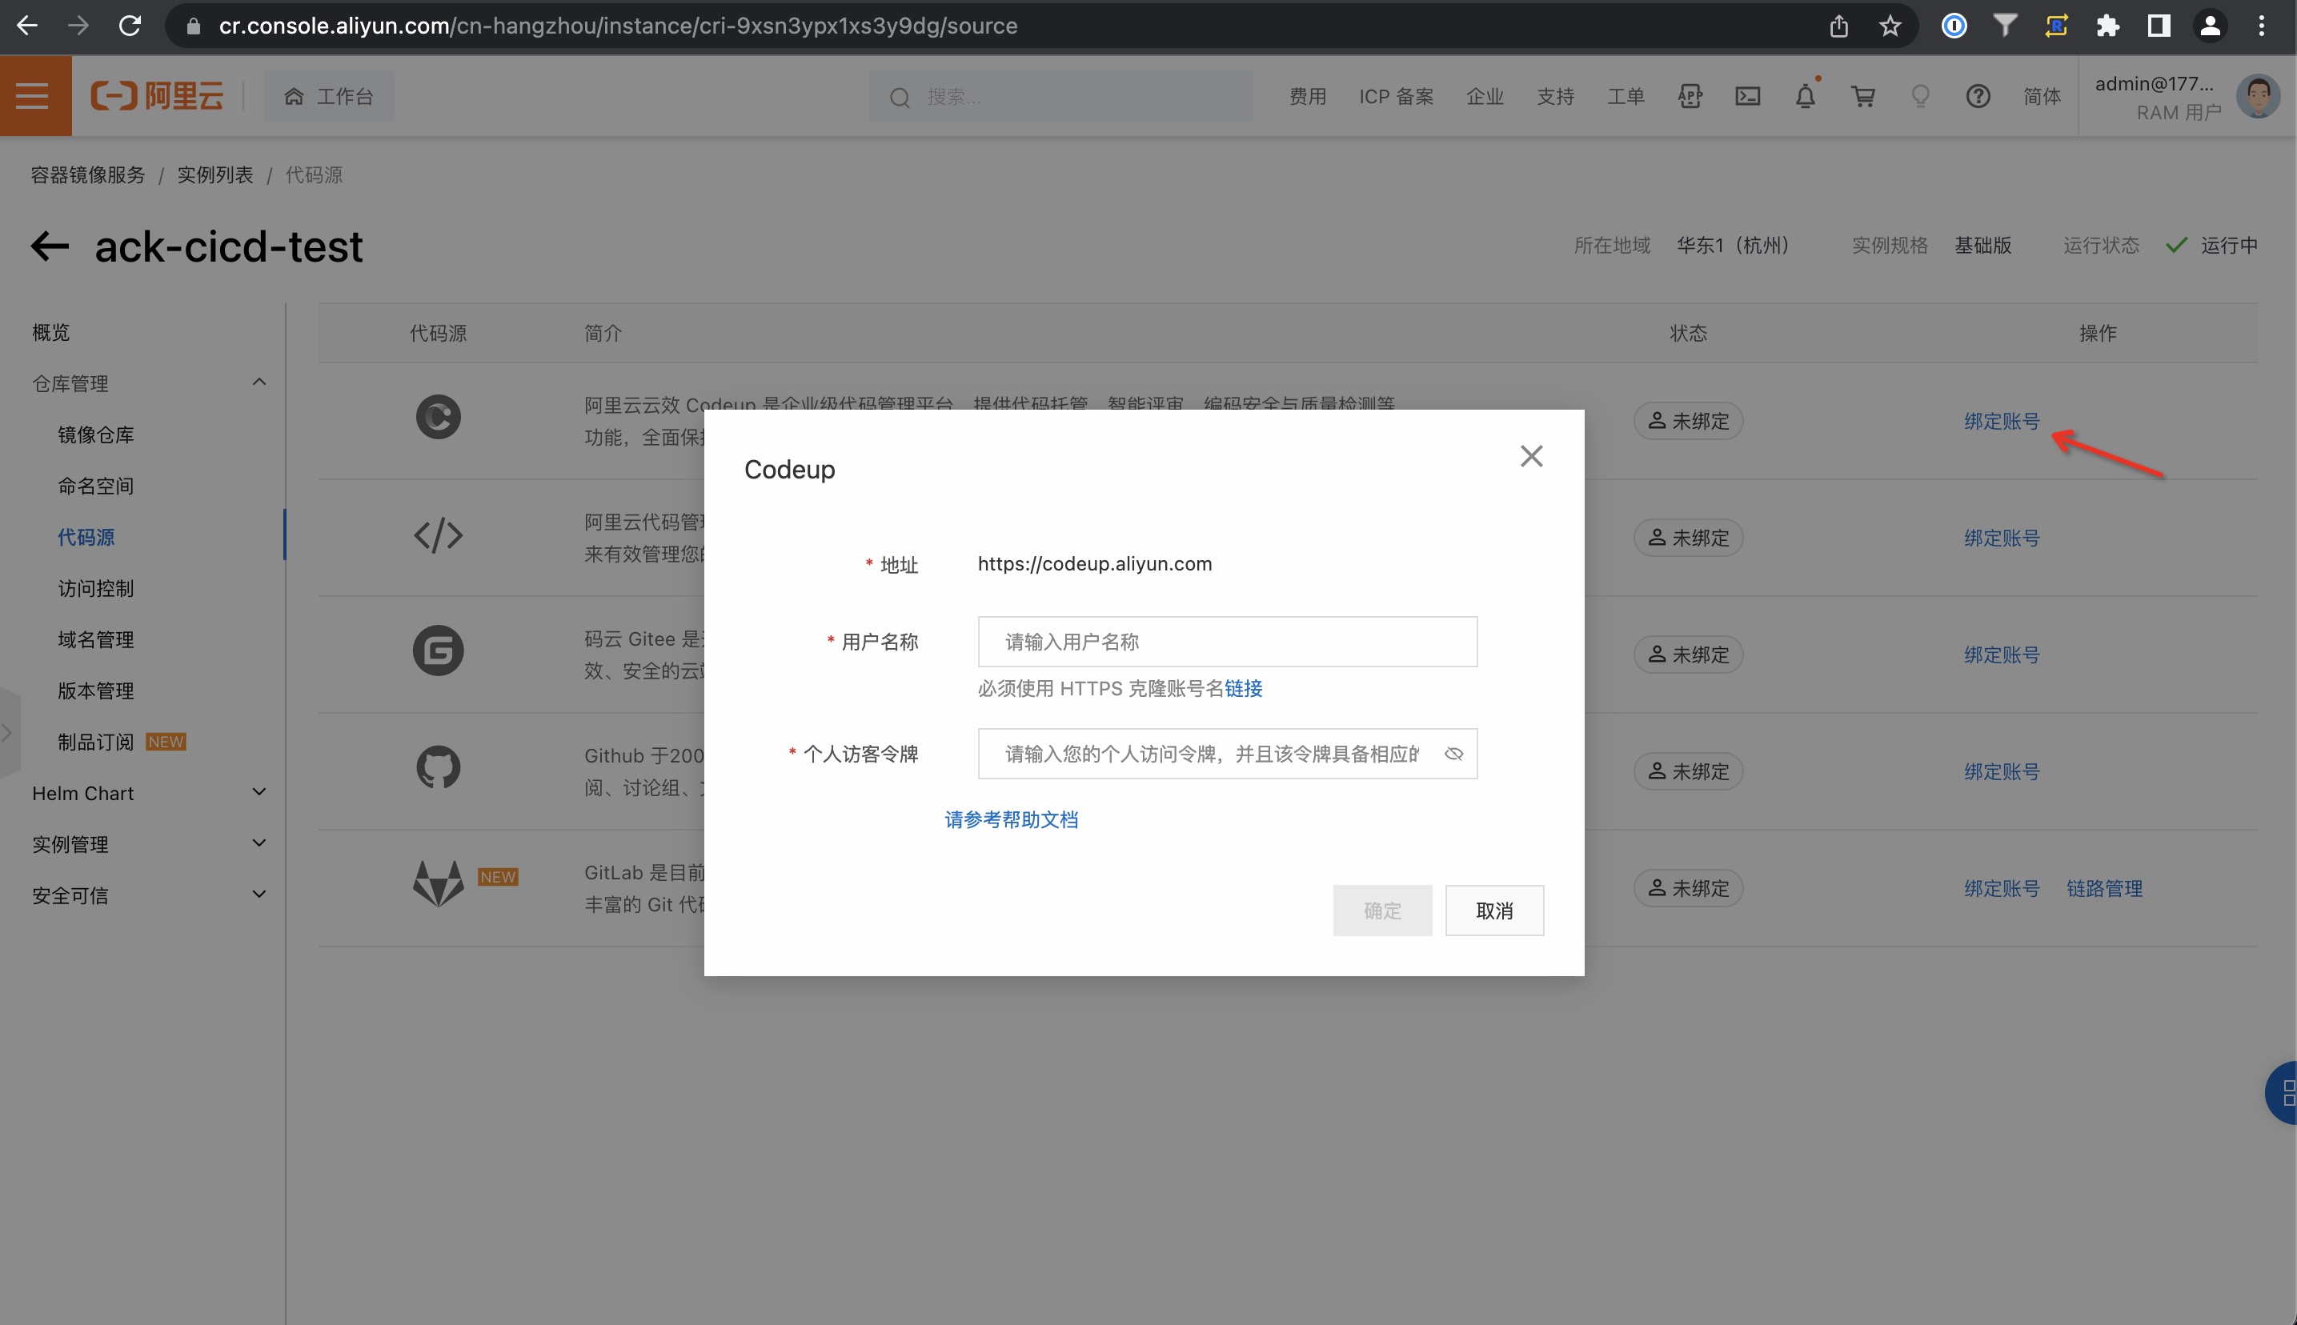
Task: Click 绑定账号 in the Gitee row
Action: (2001, 655)
